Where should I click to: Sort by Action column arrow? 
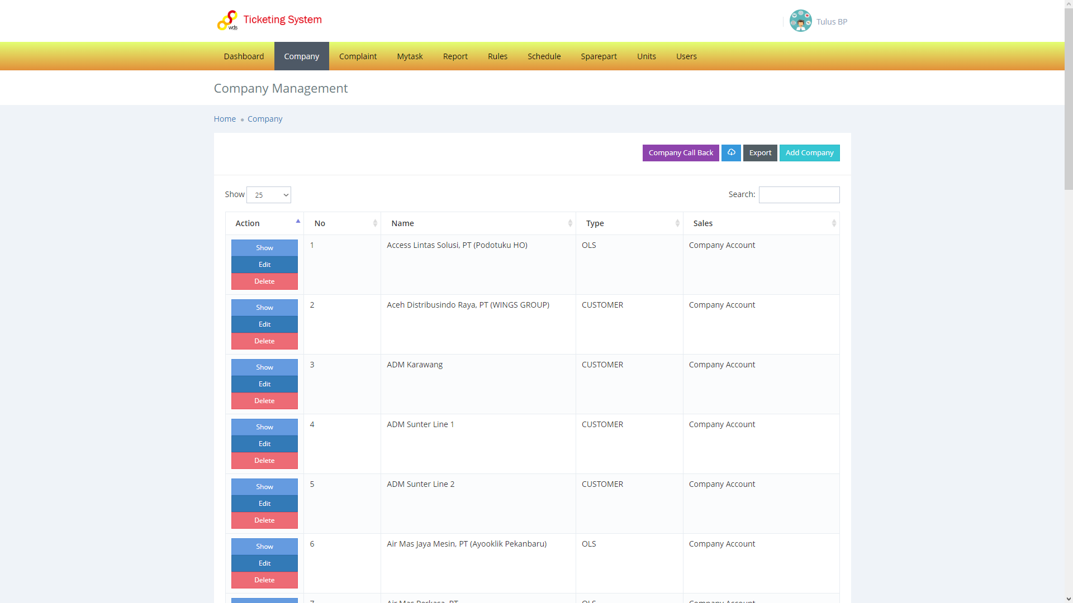[x=298, y=221]
